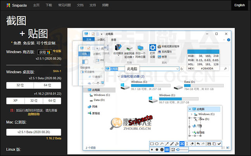Image resolution: width=251 pixels, height=156 pixels.
Task: Open the 1.16.2 Beta Mac link
Action: [54, 138]
